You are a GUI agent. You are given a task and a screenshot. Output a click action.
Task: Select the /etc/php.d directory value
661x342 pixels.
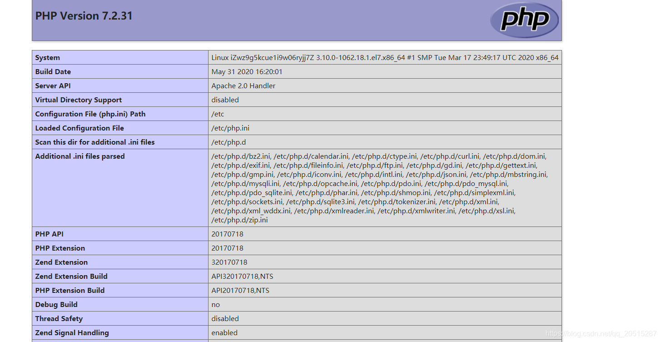229,142
